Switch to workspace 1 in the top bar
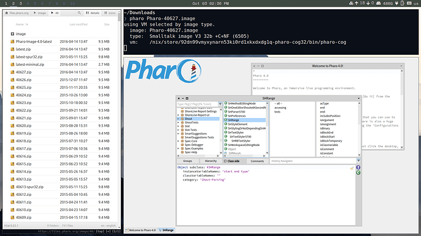Image resolution: width=421 pixels, height=236 pixels. coord(6,4)
